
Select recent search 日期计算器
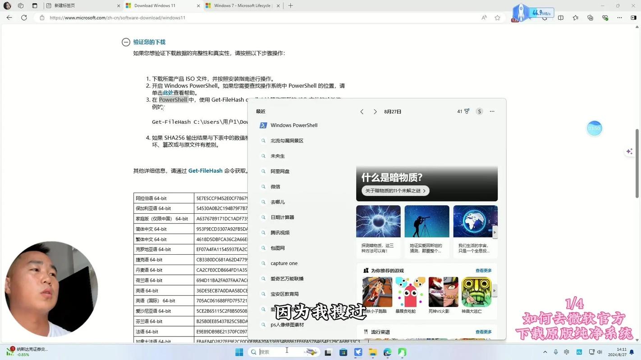[x=299, y=217]
